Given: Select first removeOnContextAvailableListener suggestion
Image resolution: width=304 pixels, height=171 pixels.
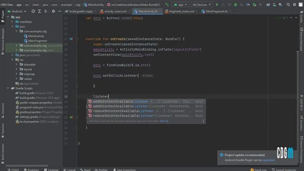Looking at the screenshot, I should [146, 111].
